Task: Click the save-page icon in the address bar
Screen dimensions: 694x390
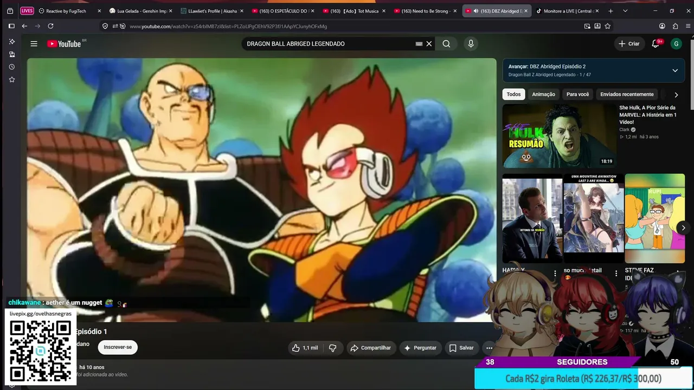Action: tap(597, 26)
